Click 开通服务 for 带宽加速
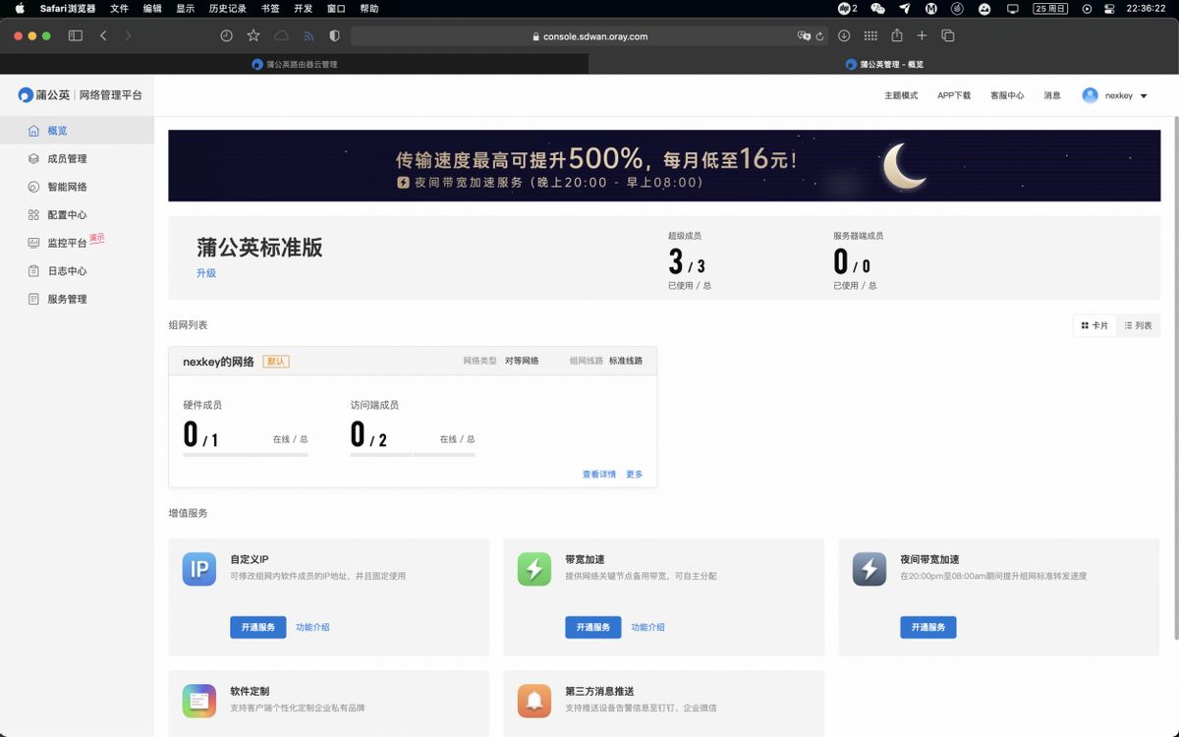 point(593,627)
